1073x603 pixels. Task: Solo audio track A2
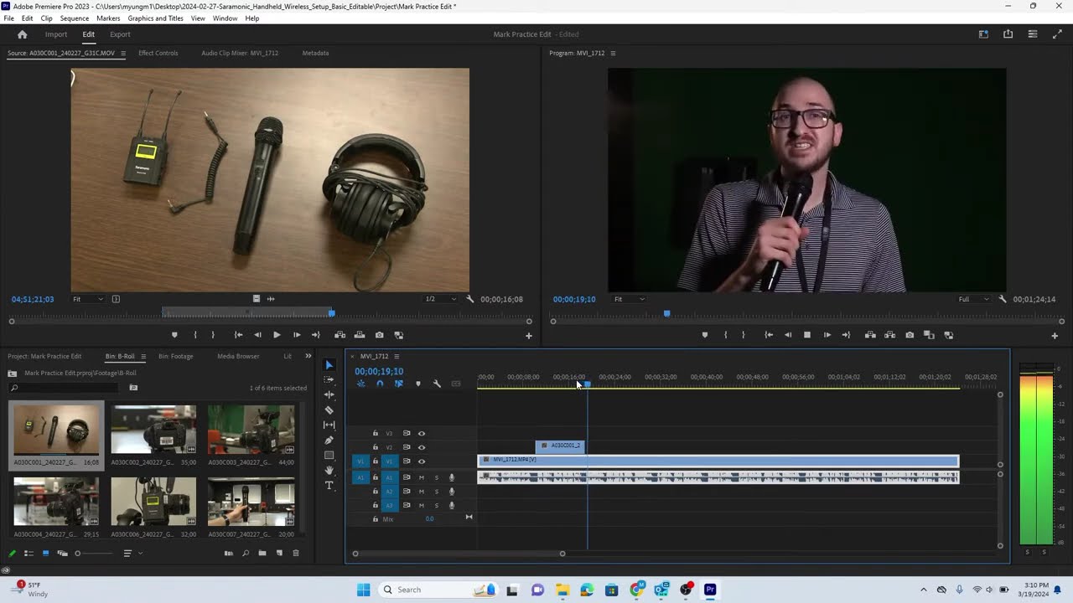436,492
